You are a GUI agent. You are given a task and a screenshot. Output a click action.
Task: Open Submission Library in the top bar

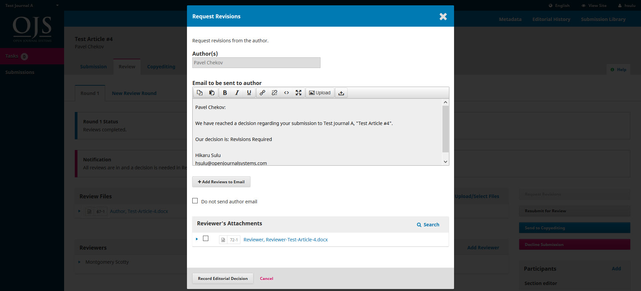603,19
